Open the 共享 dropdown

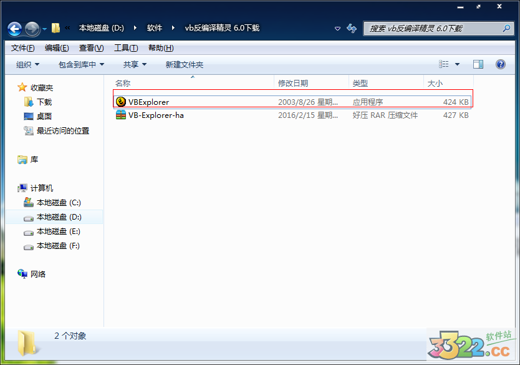click(x=135, y=65)
